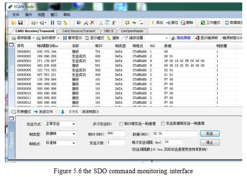Click 列表模式 list mode button
This screenshot has height=177, width=247.
21,112
